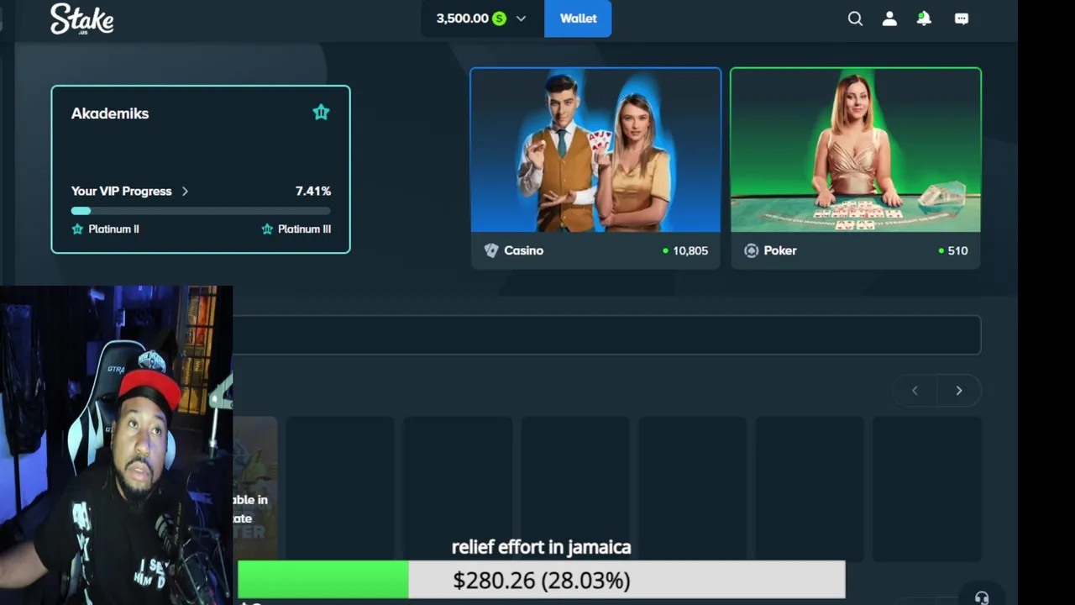Click the Platinum II star icon
The image size is (1075, 605).
[77, 229]
